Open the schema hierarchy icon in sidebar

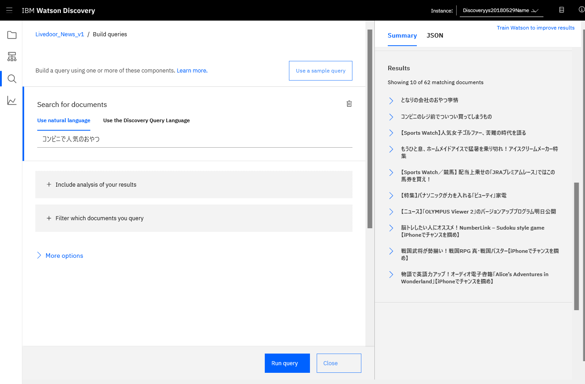tap(12, 57)
